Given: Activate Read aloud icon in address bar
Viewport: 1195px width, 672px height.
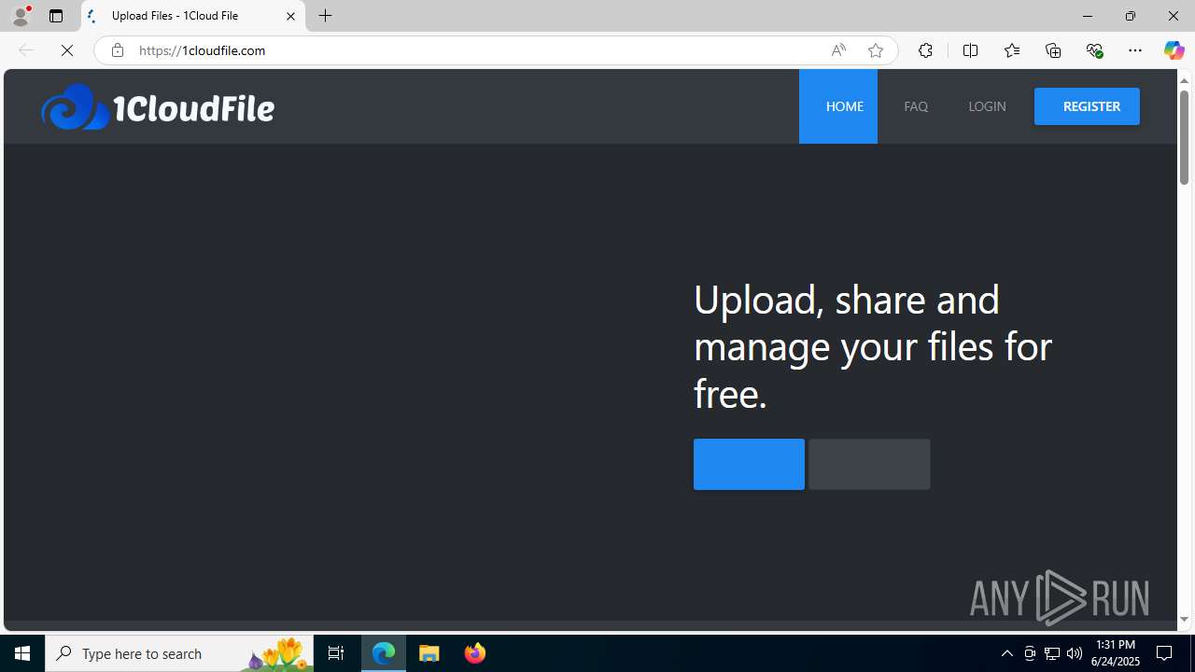Looking at the screenshot, I should coord(838,50).
